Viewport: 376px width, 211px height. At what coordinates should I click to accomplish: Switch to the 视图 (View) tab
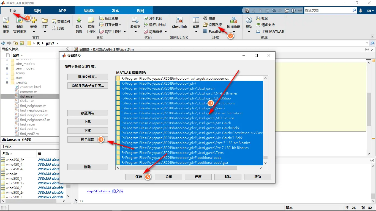140,11
